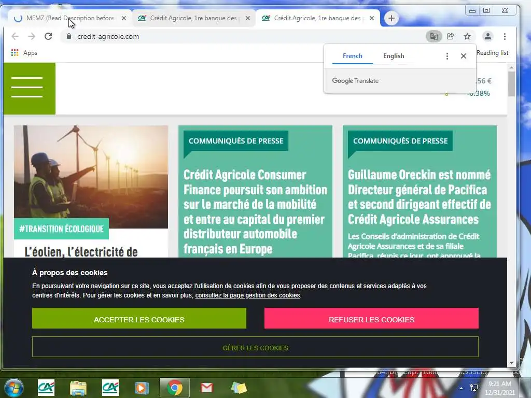Click the scrollbar down arrow

(511, 362)
